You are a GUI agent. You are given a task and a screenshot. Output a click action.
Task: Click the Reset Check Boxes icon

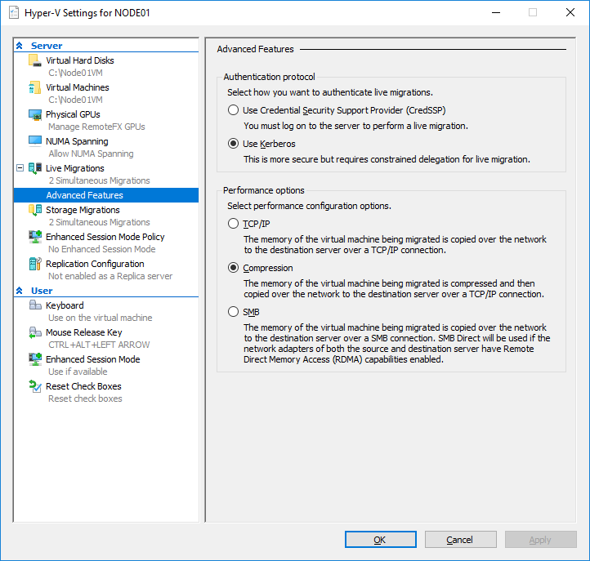(x=35, y=386)
